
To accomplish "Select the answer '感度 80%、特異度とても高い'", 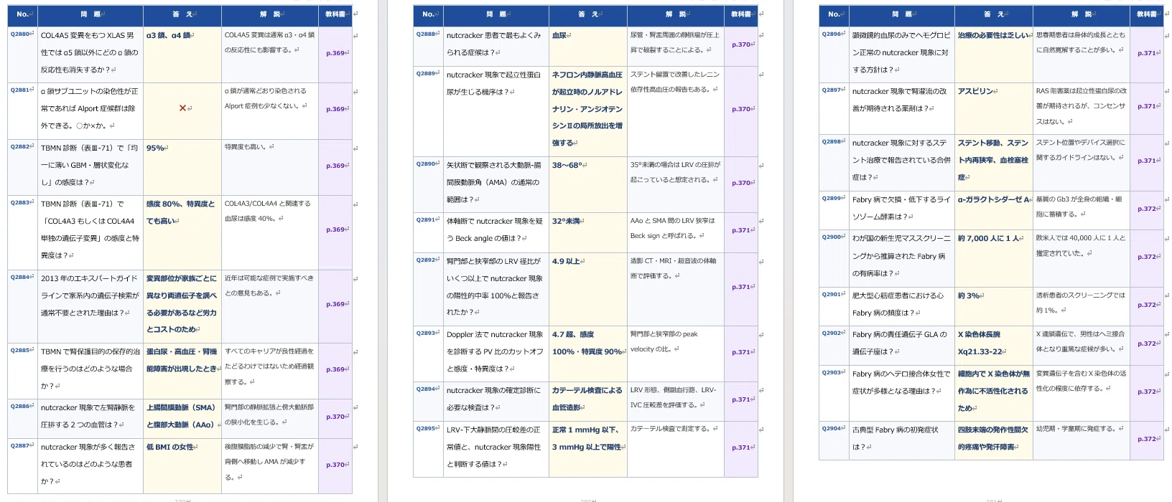I will coord(181,212).
